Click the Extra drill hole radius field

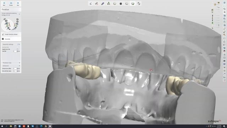pos(15,71)
